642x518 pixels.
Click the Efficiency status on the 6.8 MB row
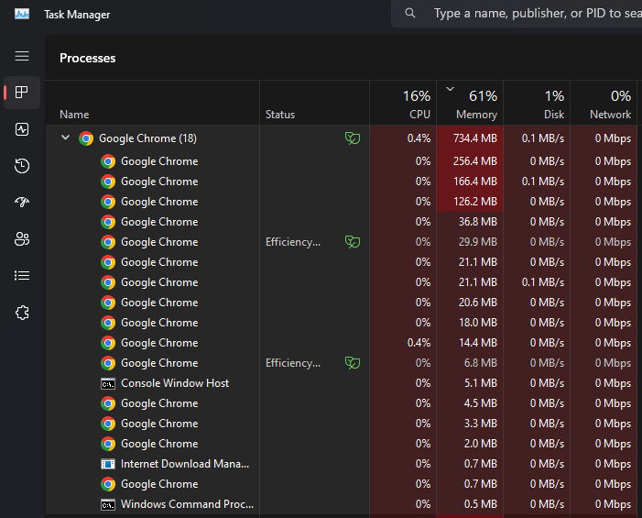tap(293, 363)
